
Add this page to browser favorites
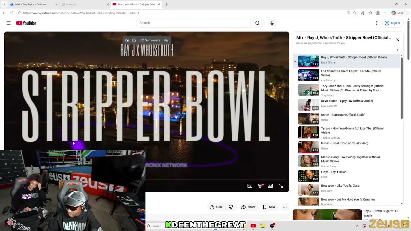[355, 13]
